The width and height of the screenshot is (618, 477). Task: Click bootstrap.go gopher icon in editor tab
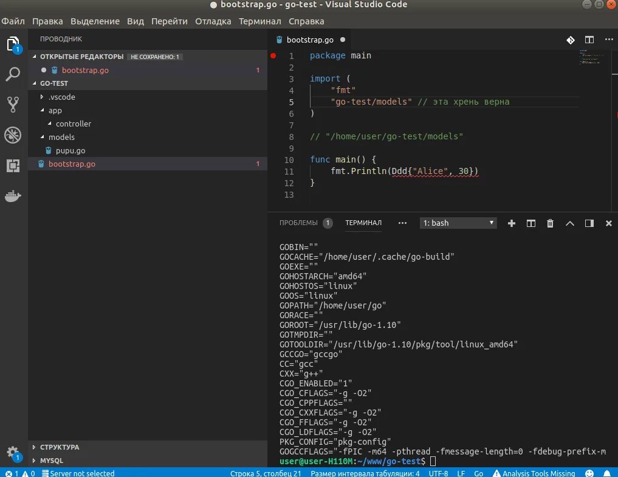[x=280, y=40]
